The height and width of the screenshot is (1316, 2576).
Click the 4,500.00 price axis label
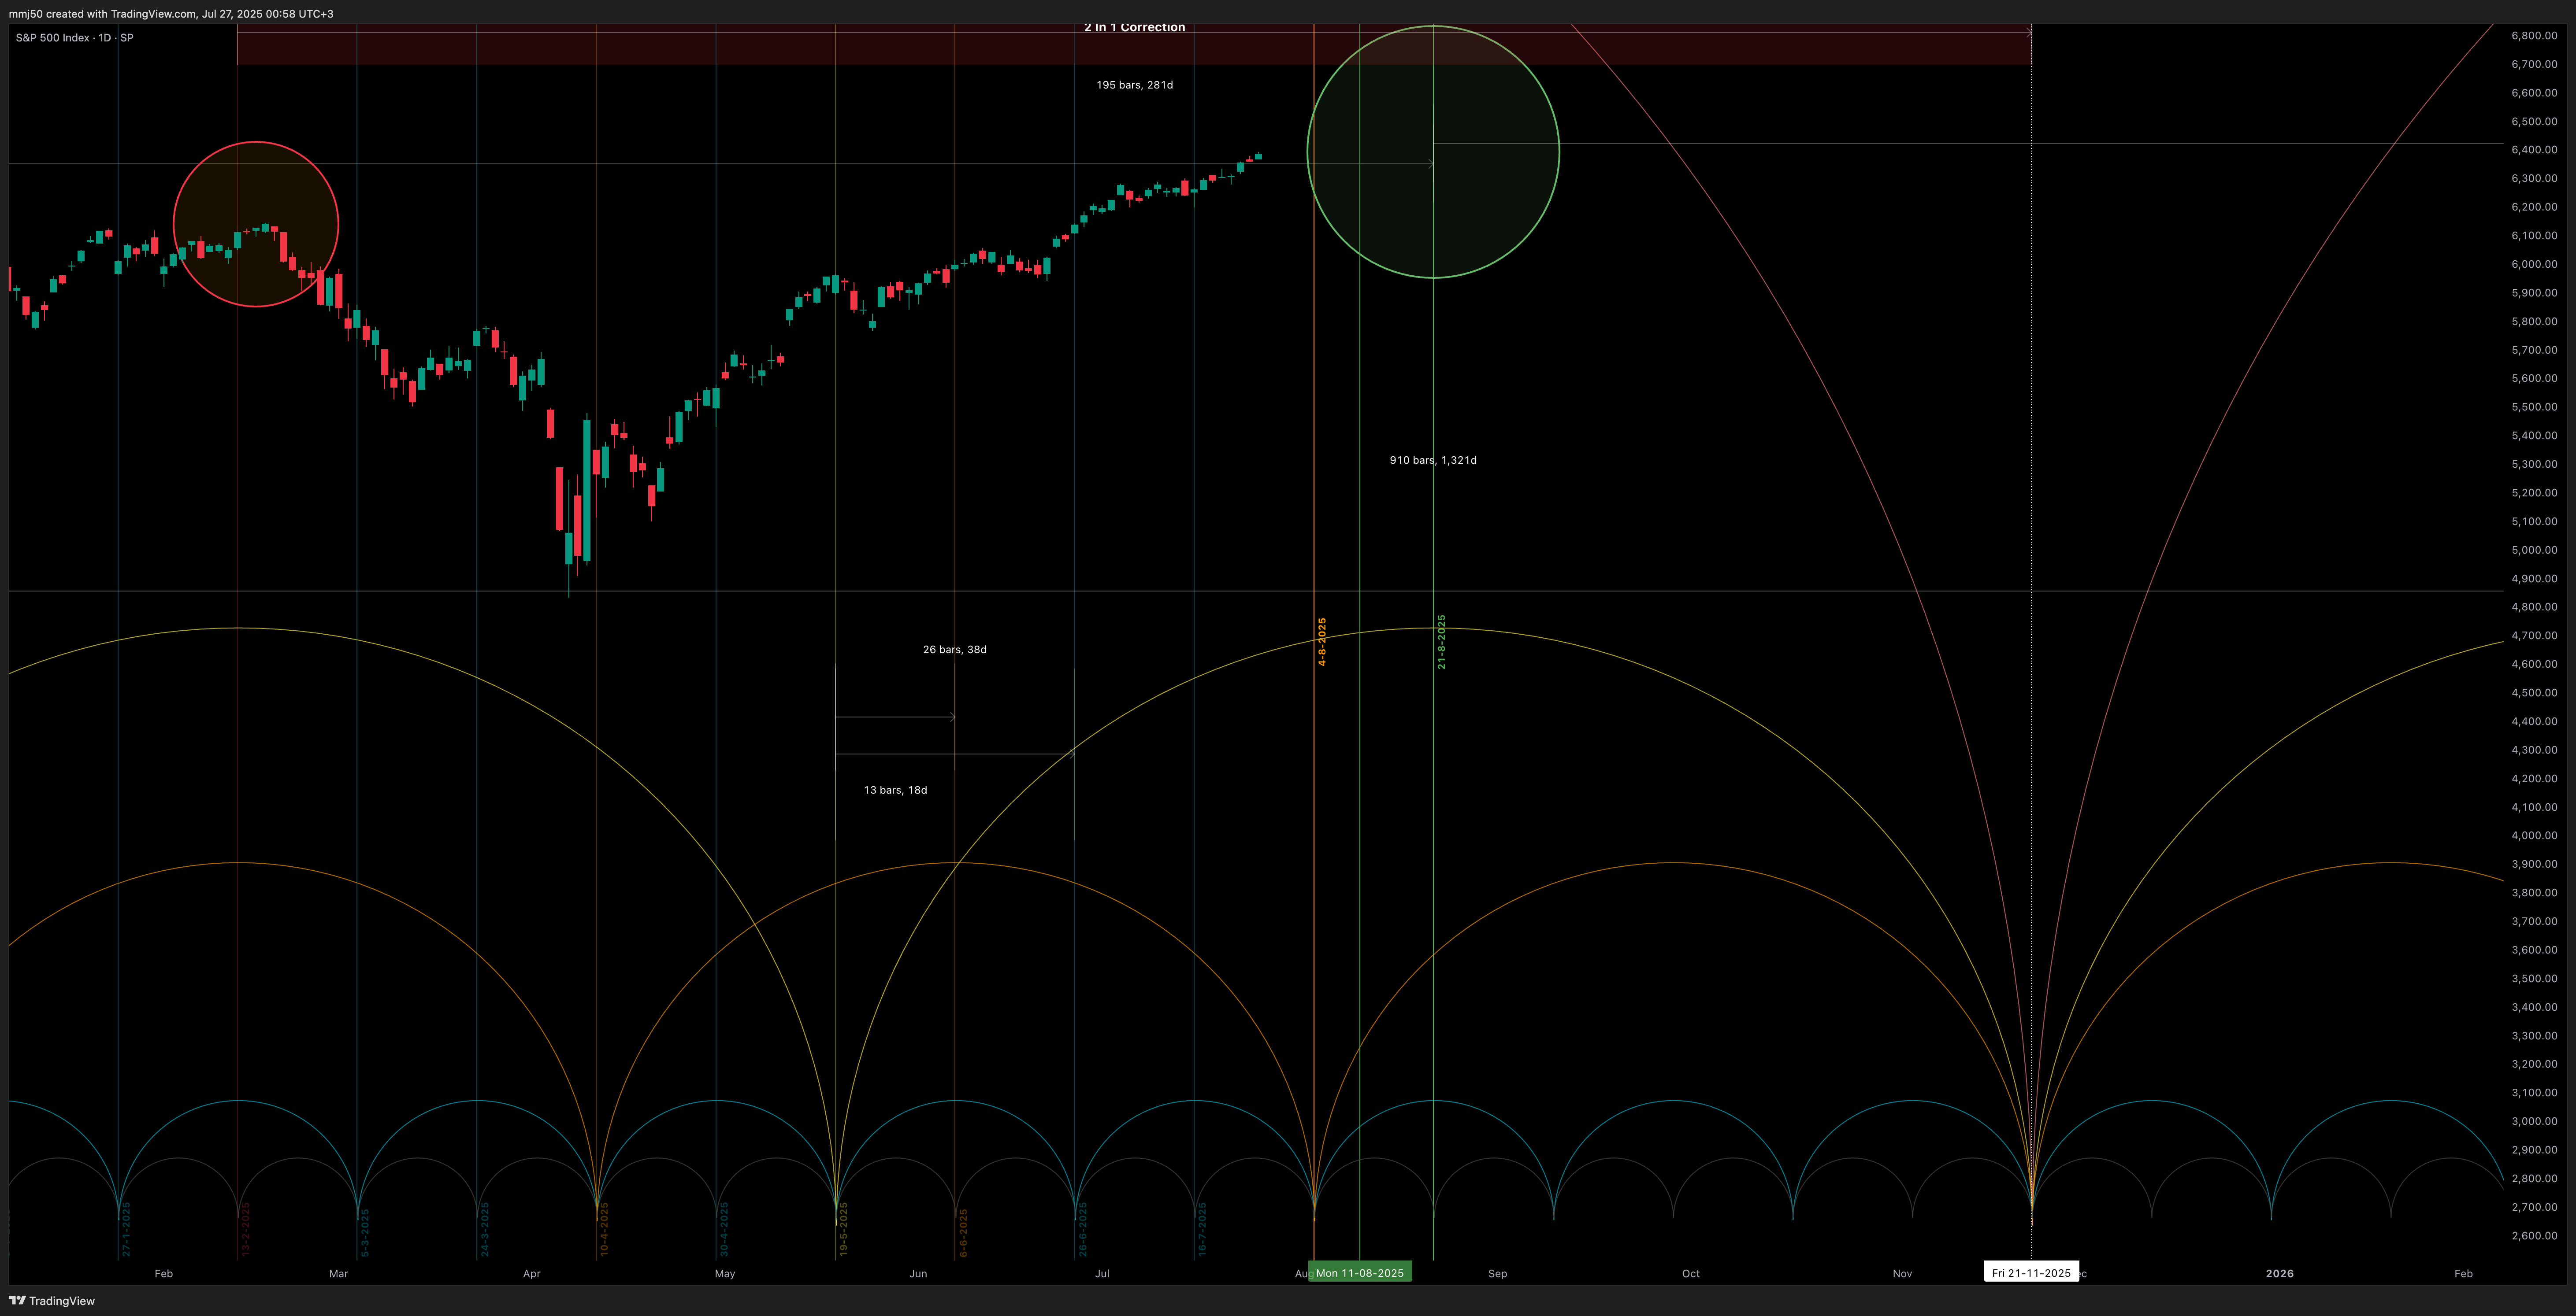pyautogui.click(x=2534, y=694)
